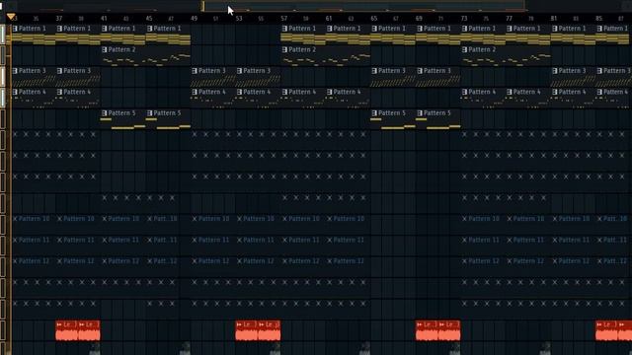
Task: Click the Pattern 1 clip icon at bar 41
Action: click(x=105, y=29)
